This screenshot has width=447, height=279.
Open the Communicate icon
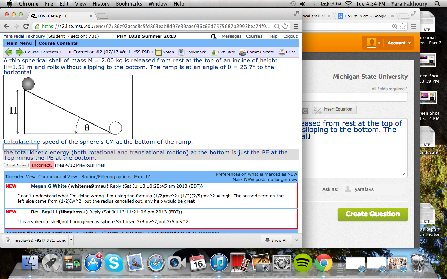242,52
